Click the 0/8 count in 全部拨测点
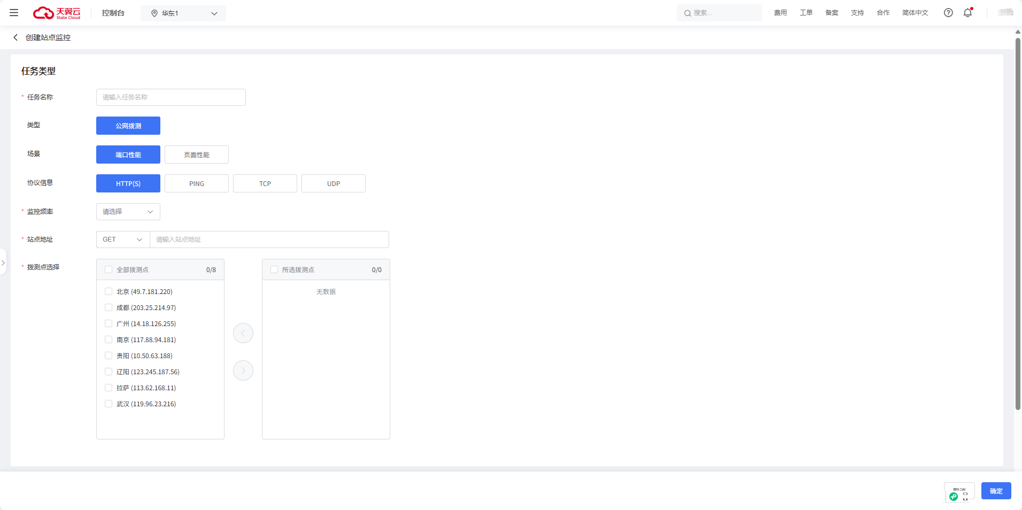 pyautogui.click(x=211, y=270)
